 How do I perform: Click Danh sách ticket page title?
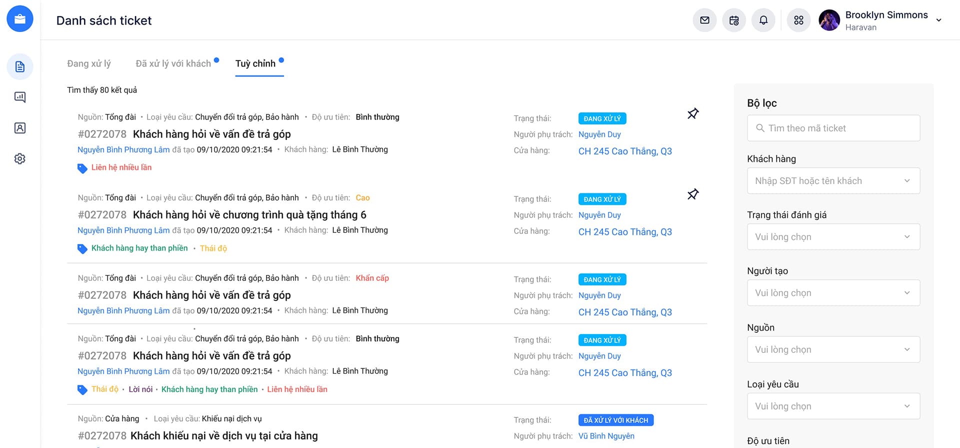coord(104,20)
